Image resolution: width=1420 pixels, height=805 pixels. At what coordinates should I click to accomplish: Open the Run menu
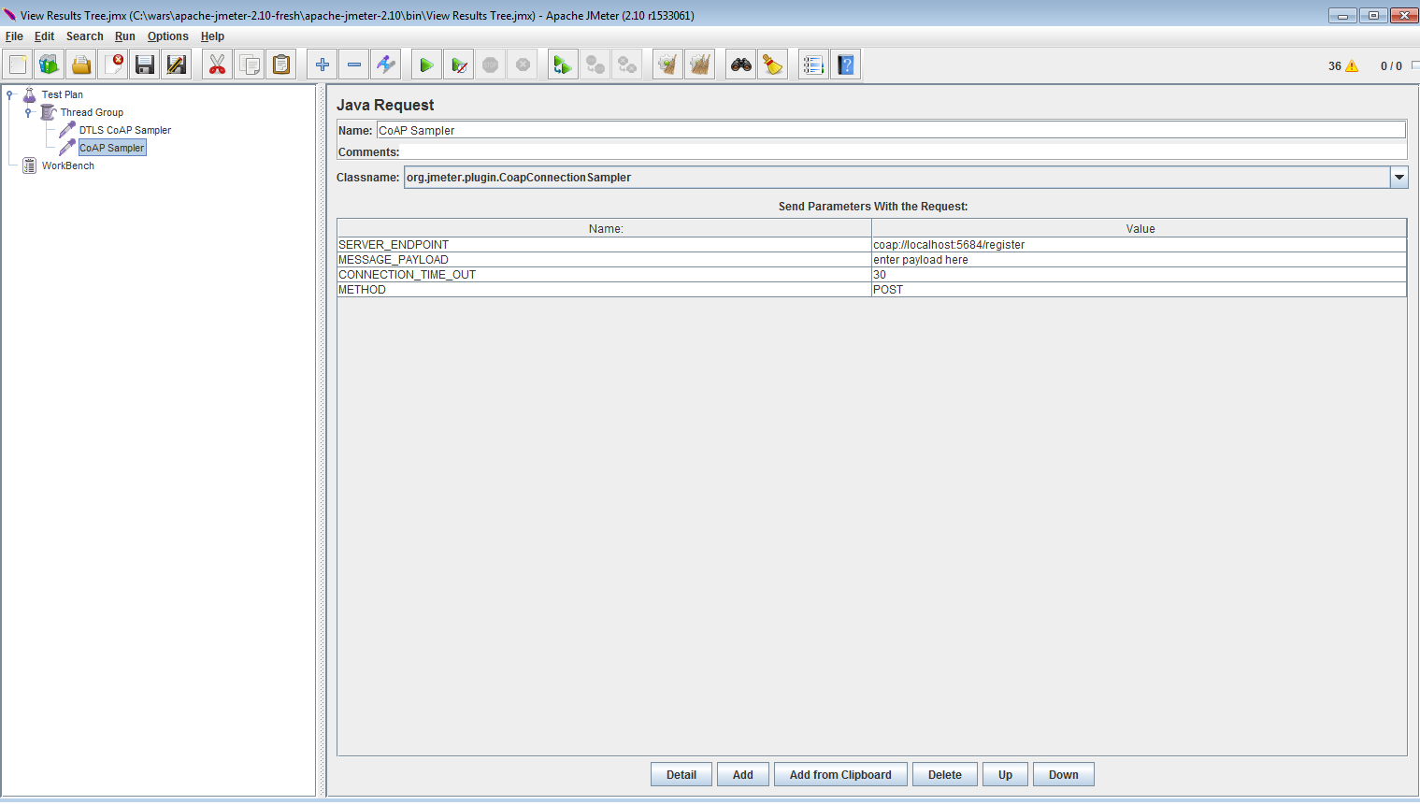(125, 36)
